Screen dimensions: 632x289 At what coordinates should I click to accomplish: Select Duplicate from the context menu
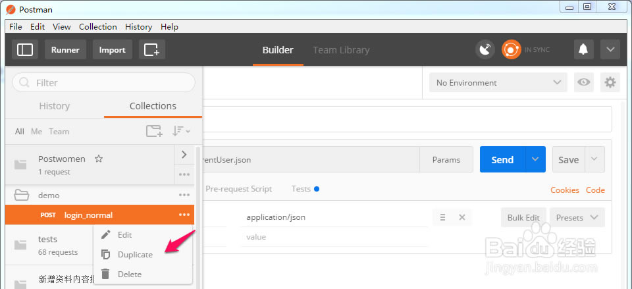(143, 254)
